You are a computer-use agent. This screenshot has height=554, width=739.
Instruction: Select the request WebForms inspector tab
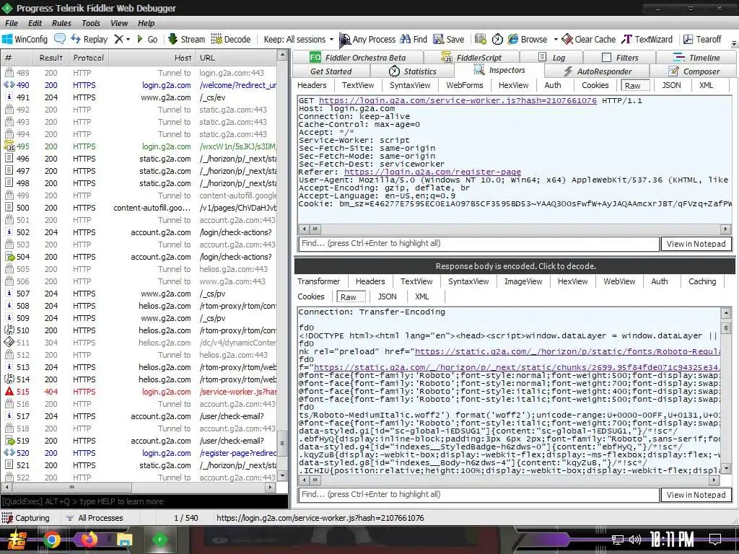(465, 85)
